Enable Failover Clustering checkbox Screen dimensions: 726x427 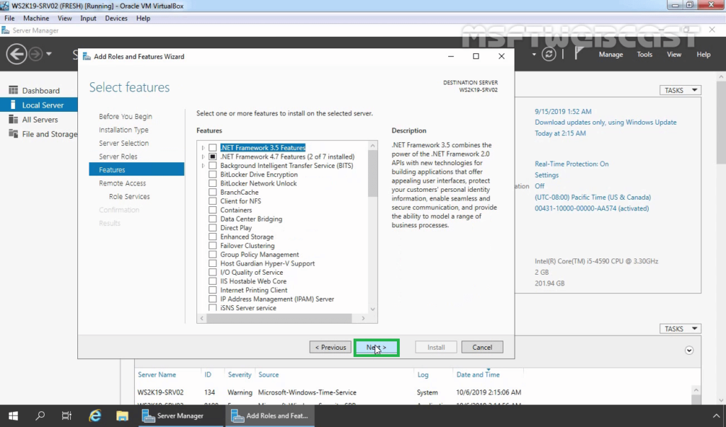pyautogui.click(x=213, y=246)
